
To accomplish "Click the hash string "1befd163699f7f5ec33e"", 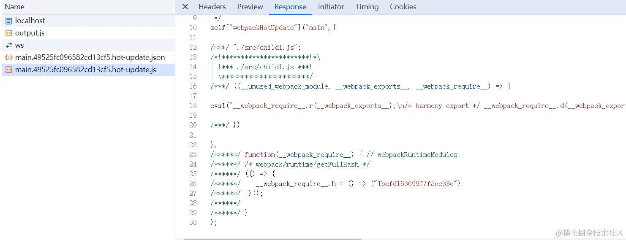I will click(x=416, y=184).
